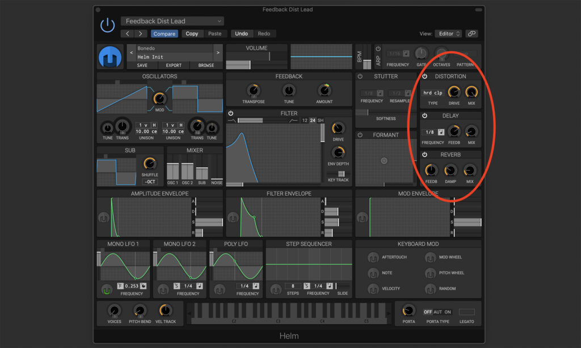Go to next preset with right arrow

coord(141,33)
